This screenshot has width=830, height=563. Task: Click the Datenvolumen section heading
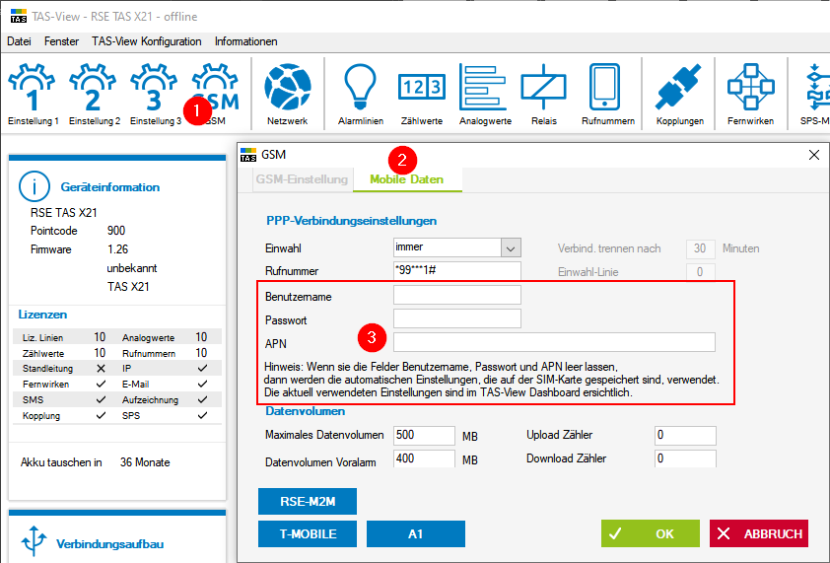[305, 411]
